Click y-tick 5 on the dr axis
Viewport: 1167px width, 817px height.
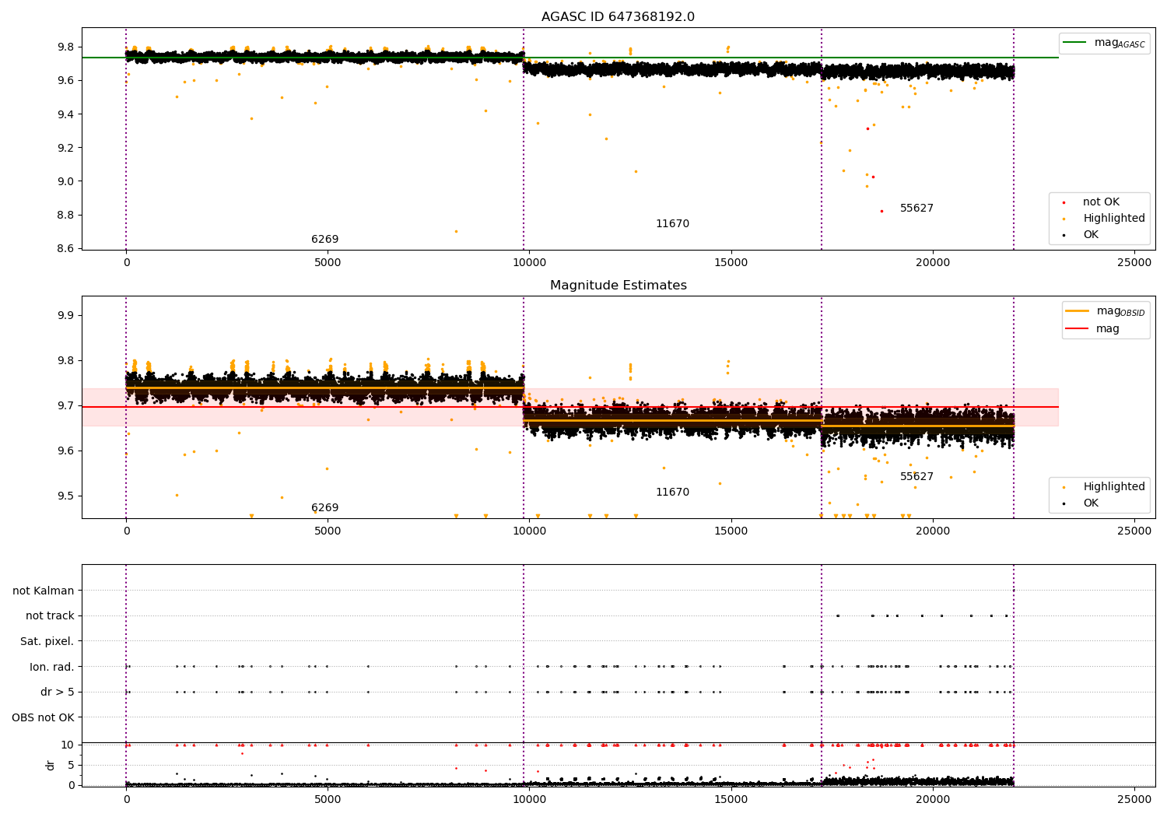coord(72,766)
